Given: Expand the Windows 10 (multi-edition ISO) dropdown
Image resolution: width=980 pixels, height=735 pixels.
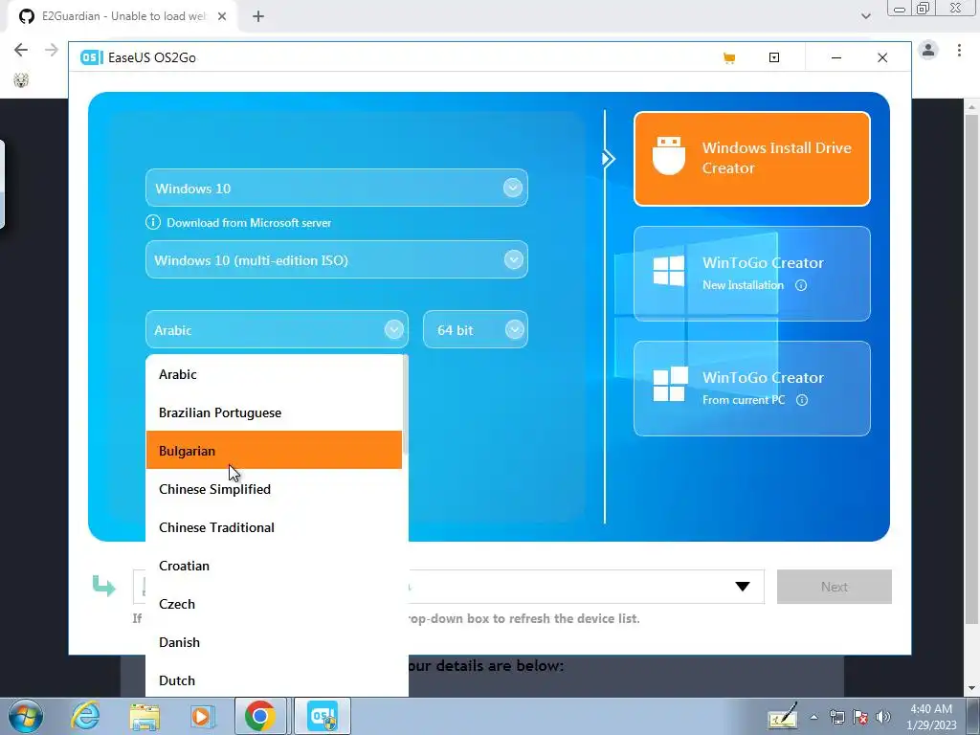Looking at the screenshot, I should pos(513,259).
